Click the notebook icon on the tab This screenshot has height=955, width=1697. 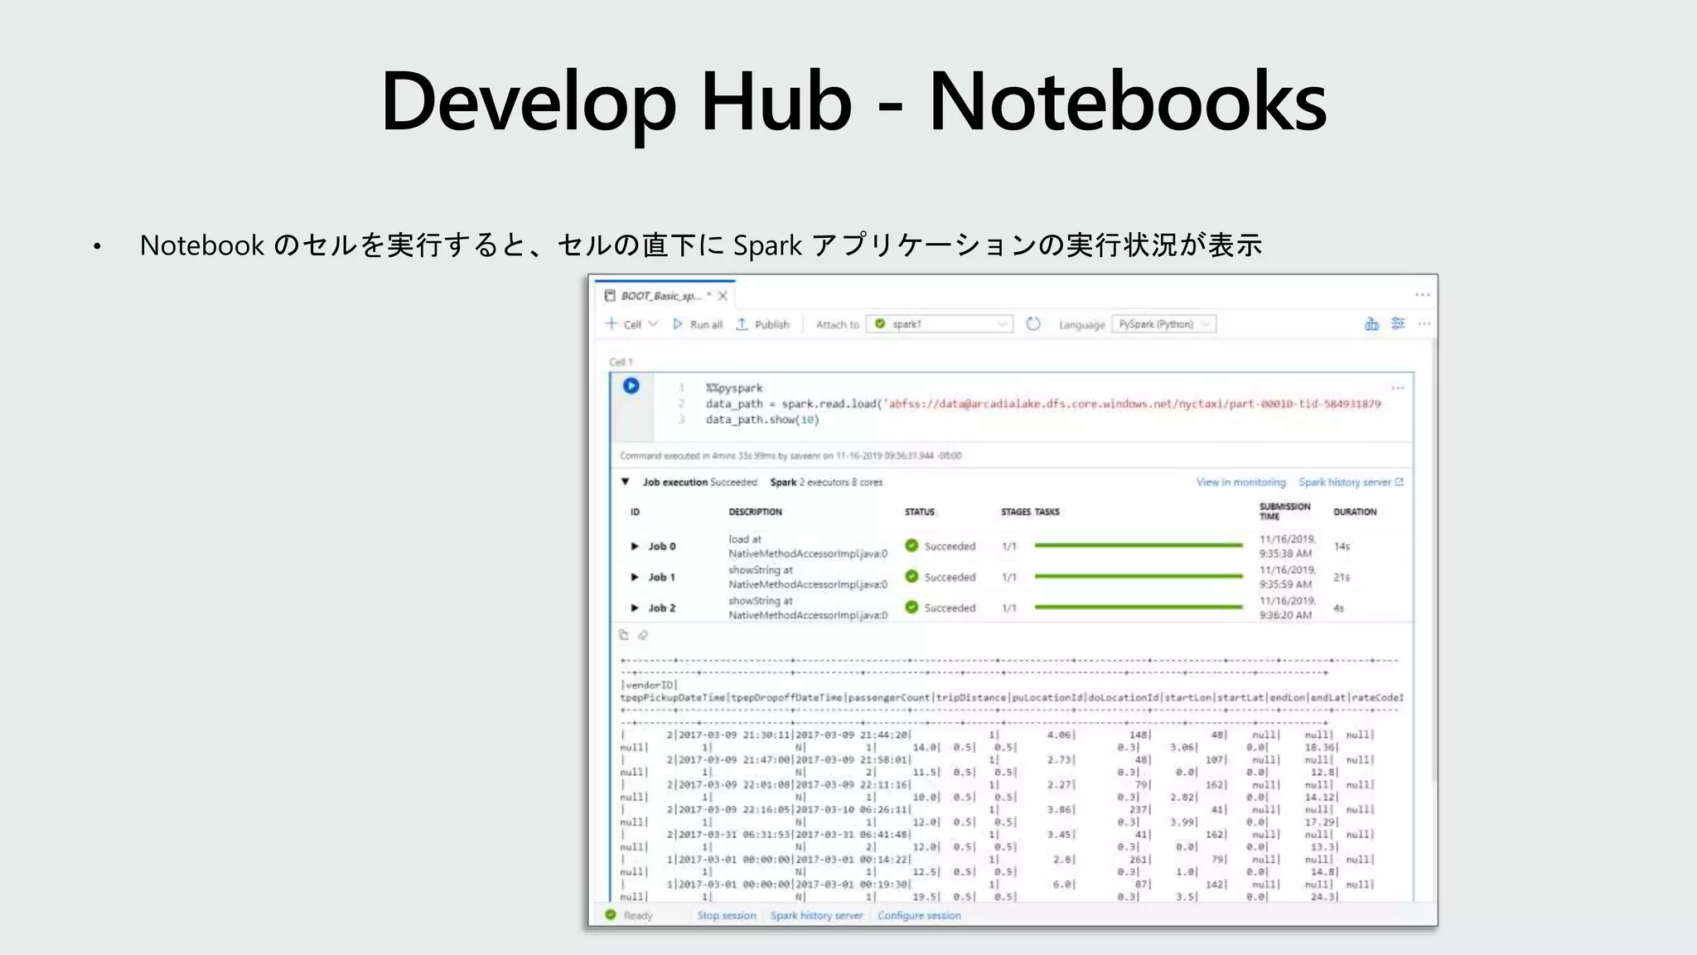pyautogui.click(x=610, y=296)
